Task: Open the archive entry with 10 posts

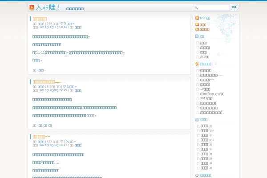Action: pos(204,130)
